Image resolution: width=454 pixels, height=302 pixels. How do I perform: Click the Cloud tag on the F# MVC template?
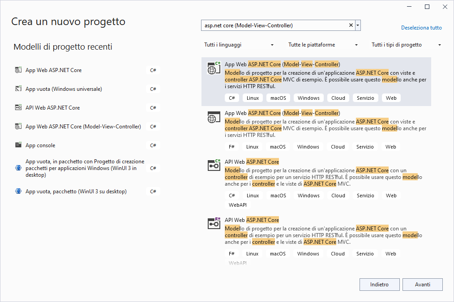(338, 147)
